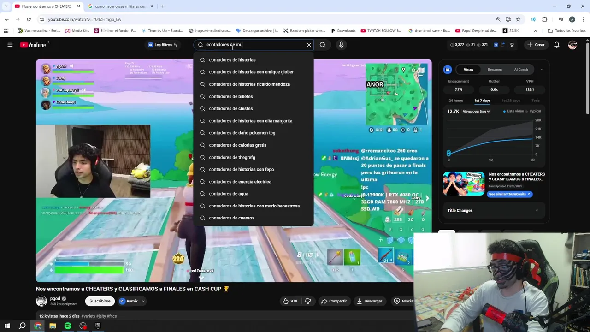
Task: Clear the search box with the X
Action: click(x=309, y=45)
